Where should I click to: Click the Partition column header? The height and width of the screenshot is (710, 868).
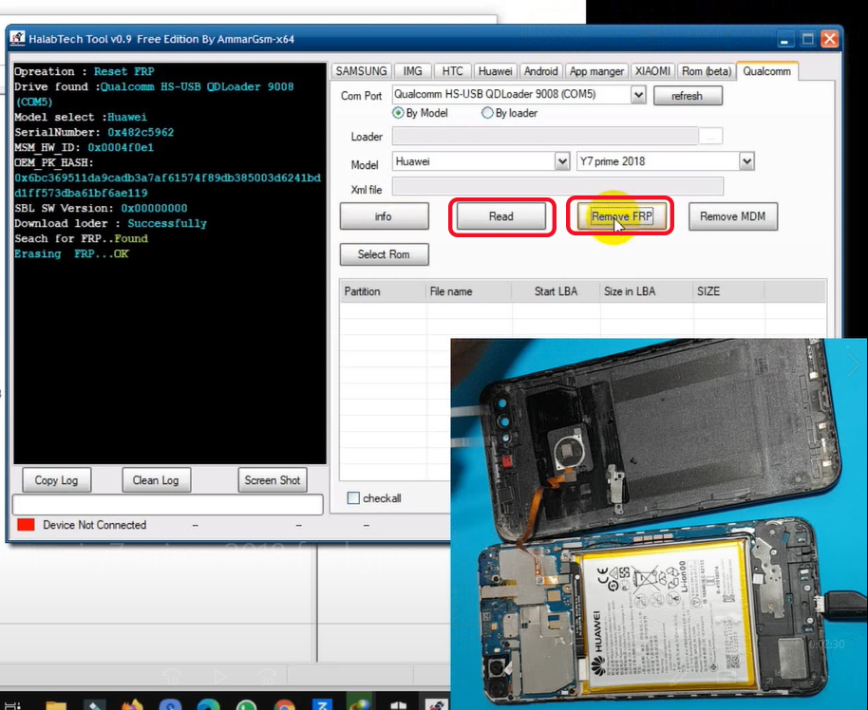(x=383, y=291)
